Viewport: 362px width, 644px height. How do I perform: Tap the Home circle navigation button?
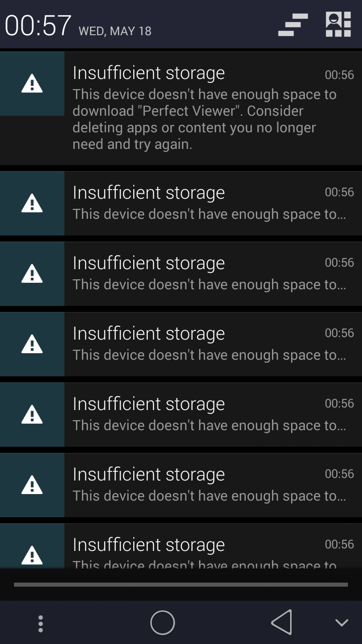pyautogui.click(x=162, y=623)
